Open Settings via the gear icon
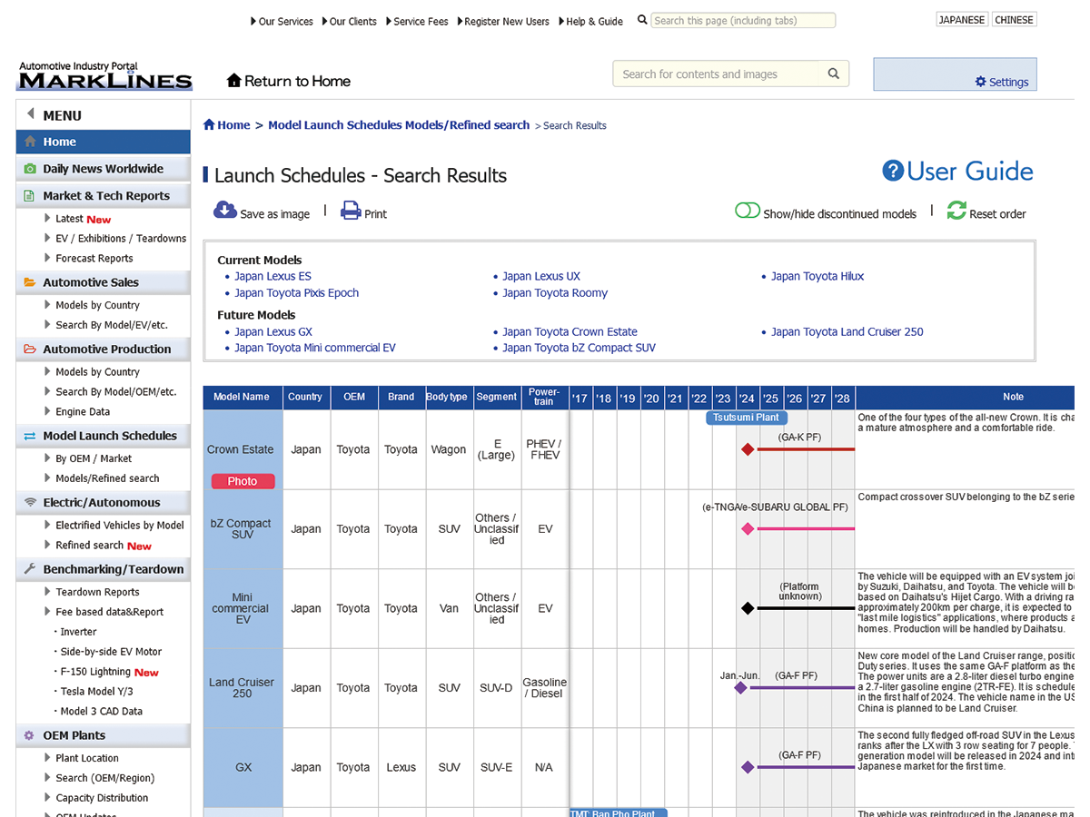Viewport: 1090px width, 817px height. pyautogui.click(x=980, y=82)
